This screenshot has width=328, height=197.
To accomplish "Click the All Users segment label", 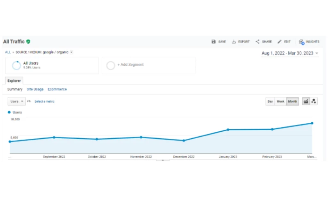I will (31, 63).
